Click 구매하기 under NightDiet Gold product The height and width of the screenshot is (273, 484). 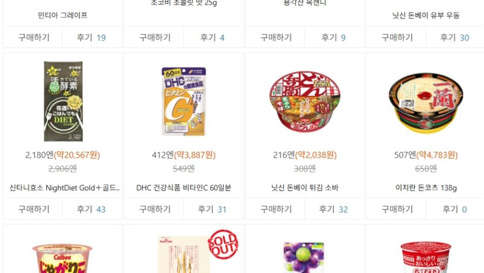coord(33,210)
